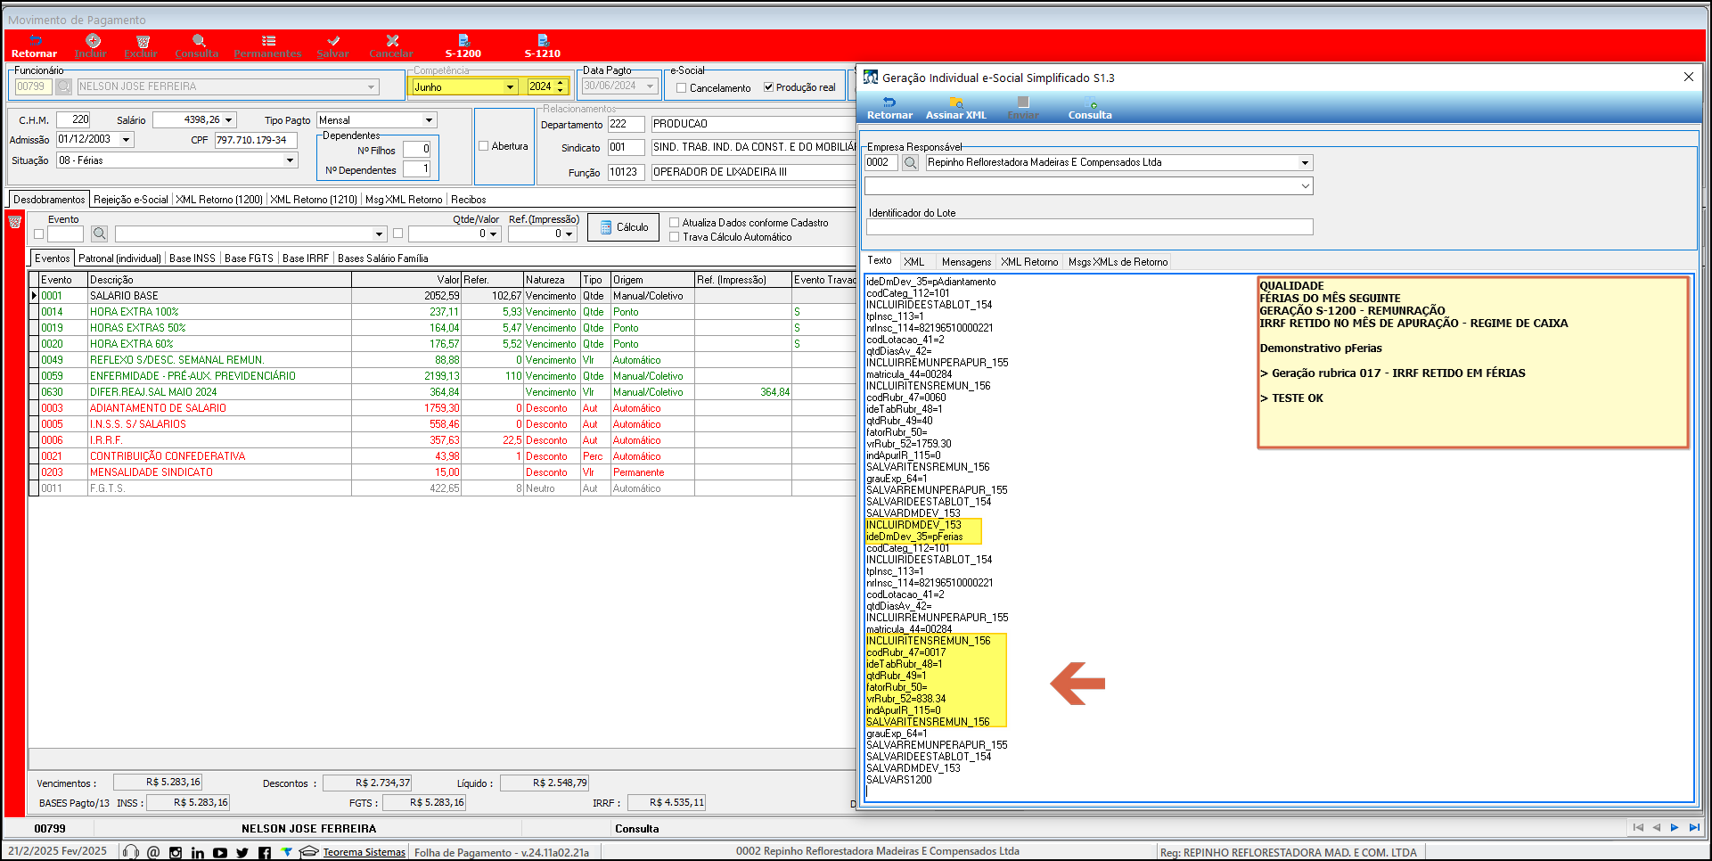Open the YouTube icon in status bar
The image size is (1712, 861).
[x=220, y=852]
